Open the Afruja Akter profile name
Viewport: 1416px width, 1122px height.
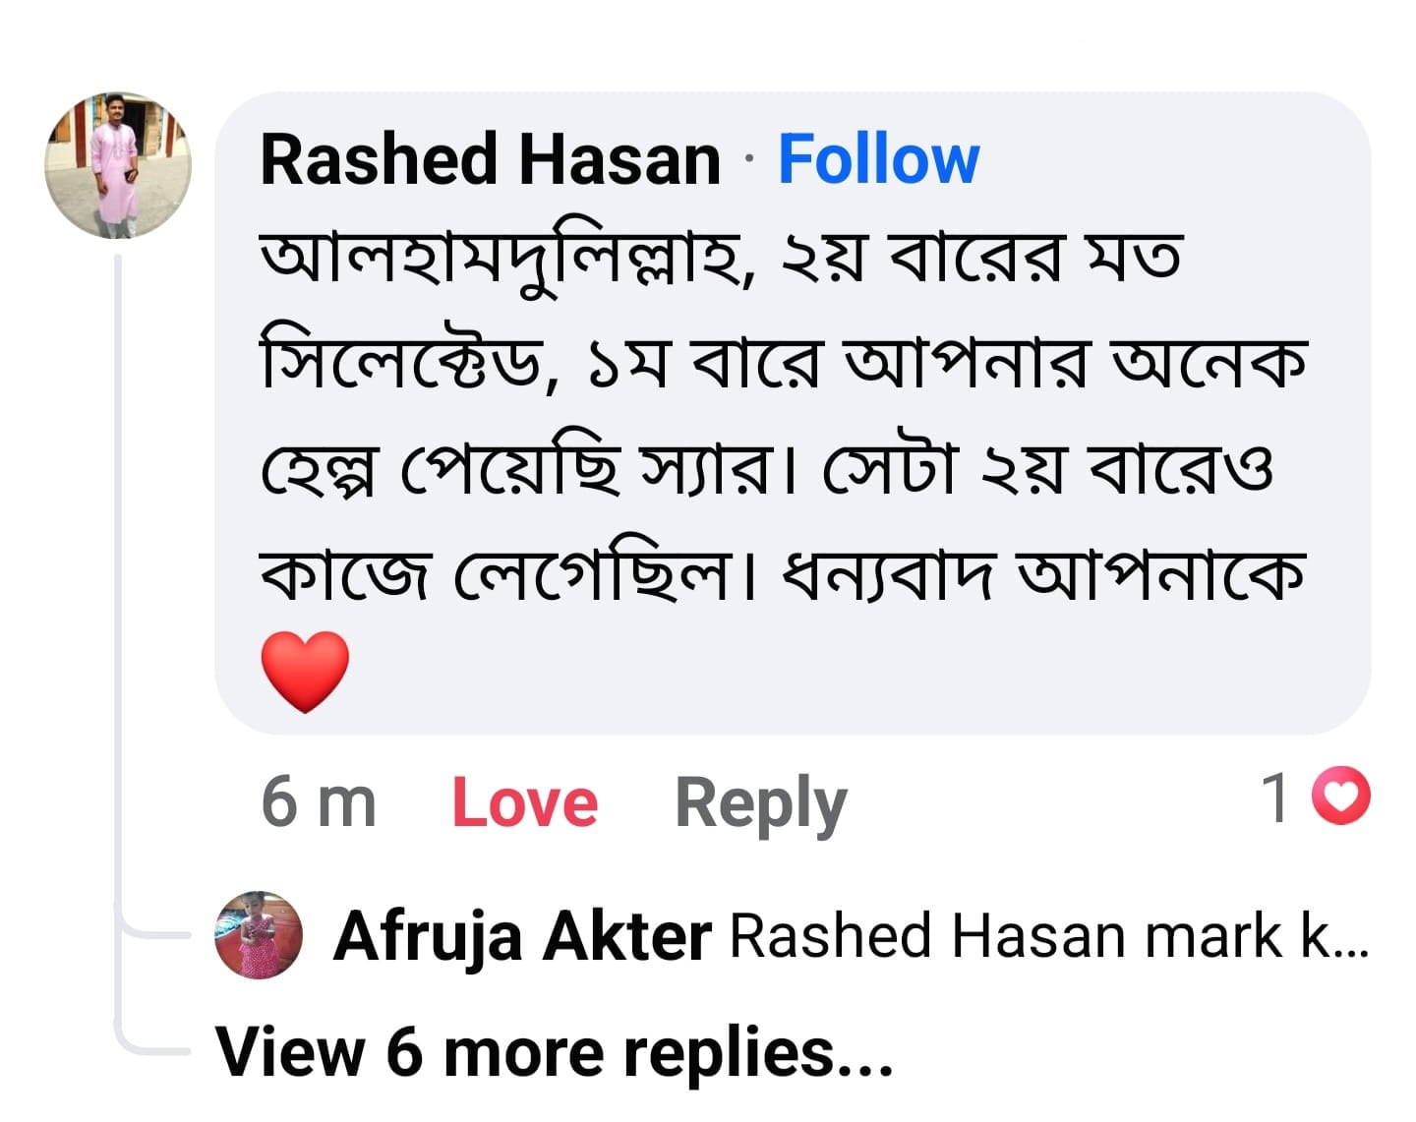click(521, 935)
